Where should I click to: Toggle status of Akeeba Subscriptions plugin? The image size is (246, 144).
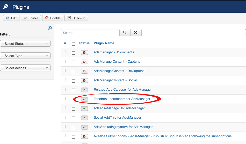pyautogui.click(x=84, y=136)
